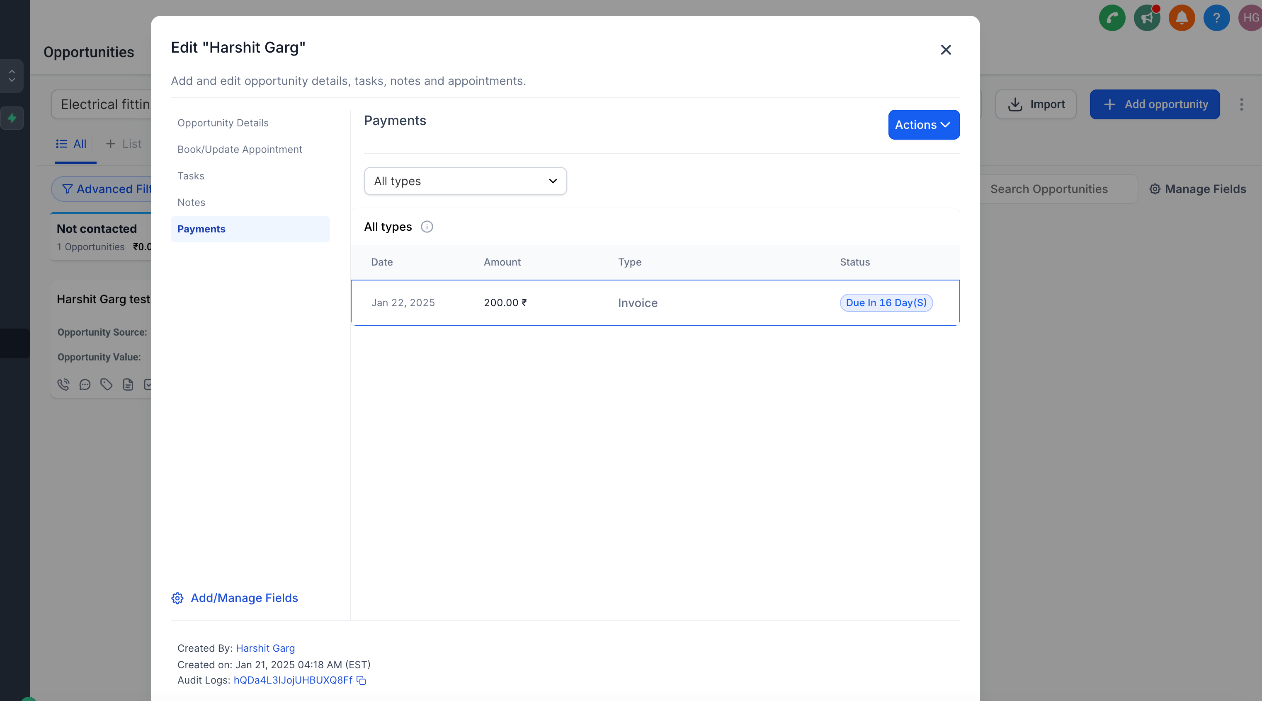Click Add/Manage Fields link
Viewport: 1262px width, 701px height.
click(244, 598)
